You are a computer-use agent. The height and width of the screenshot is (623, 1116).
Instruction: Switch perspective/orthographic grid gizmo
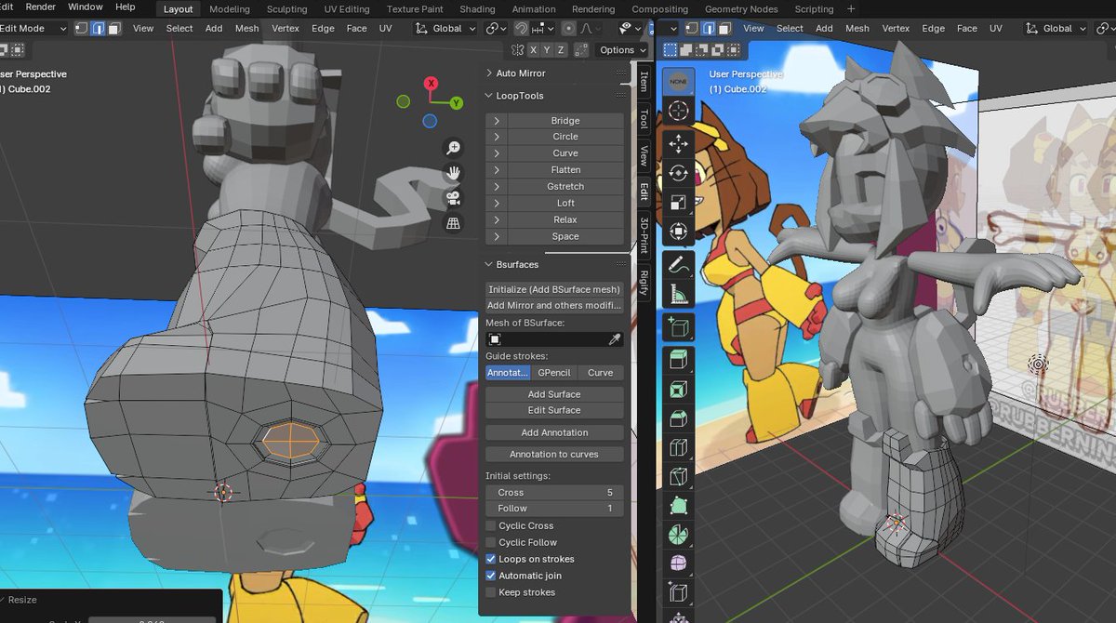[453, 223]
